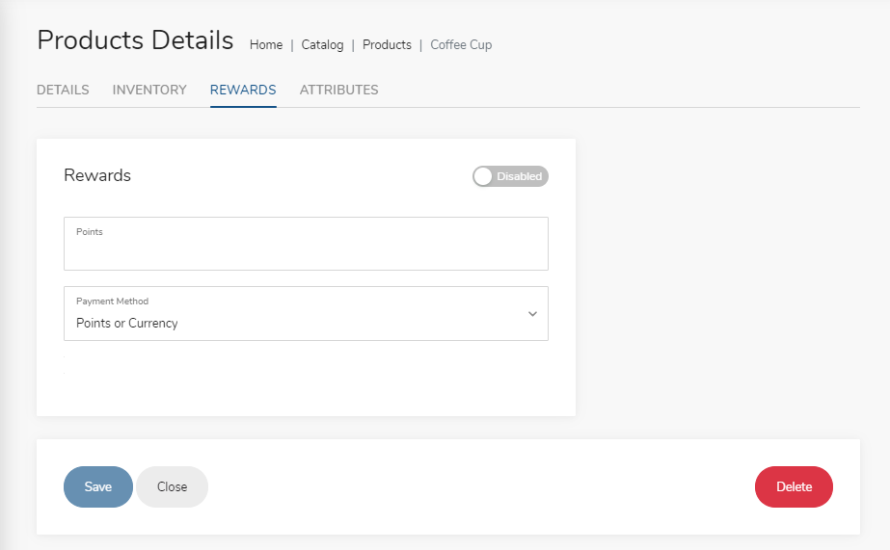Click the white knob of Rewards toggle

[482, 176]
